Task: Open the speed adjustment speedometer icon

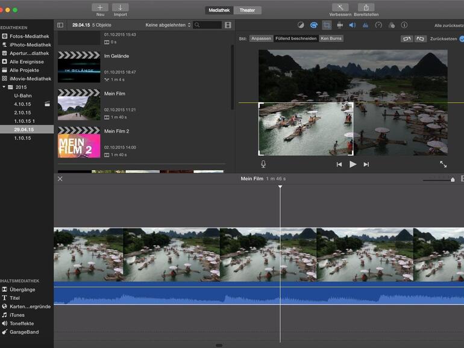Action: (378, 25)
